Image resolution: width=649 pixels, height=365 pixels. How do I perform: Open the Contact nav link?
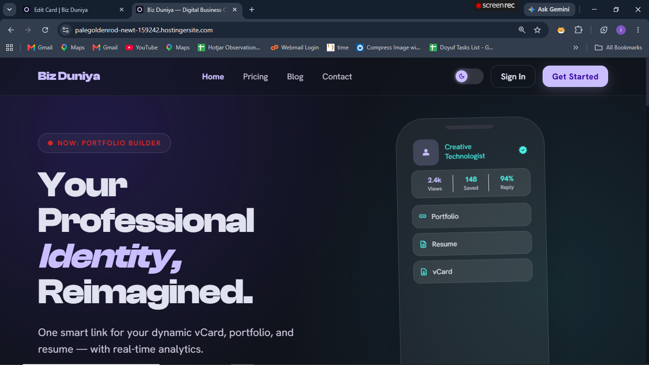tap(337, 77)
